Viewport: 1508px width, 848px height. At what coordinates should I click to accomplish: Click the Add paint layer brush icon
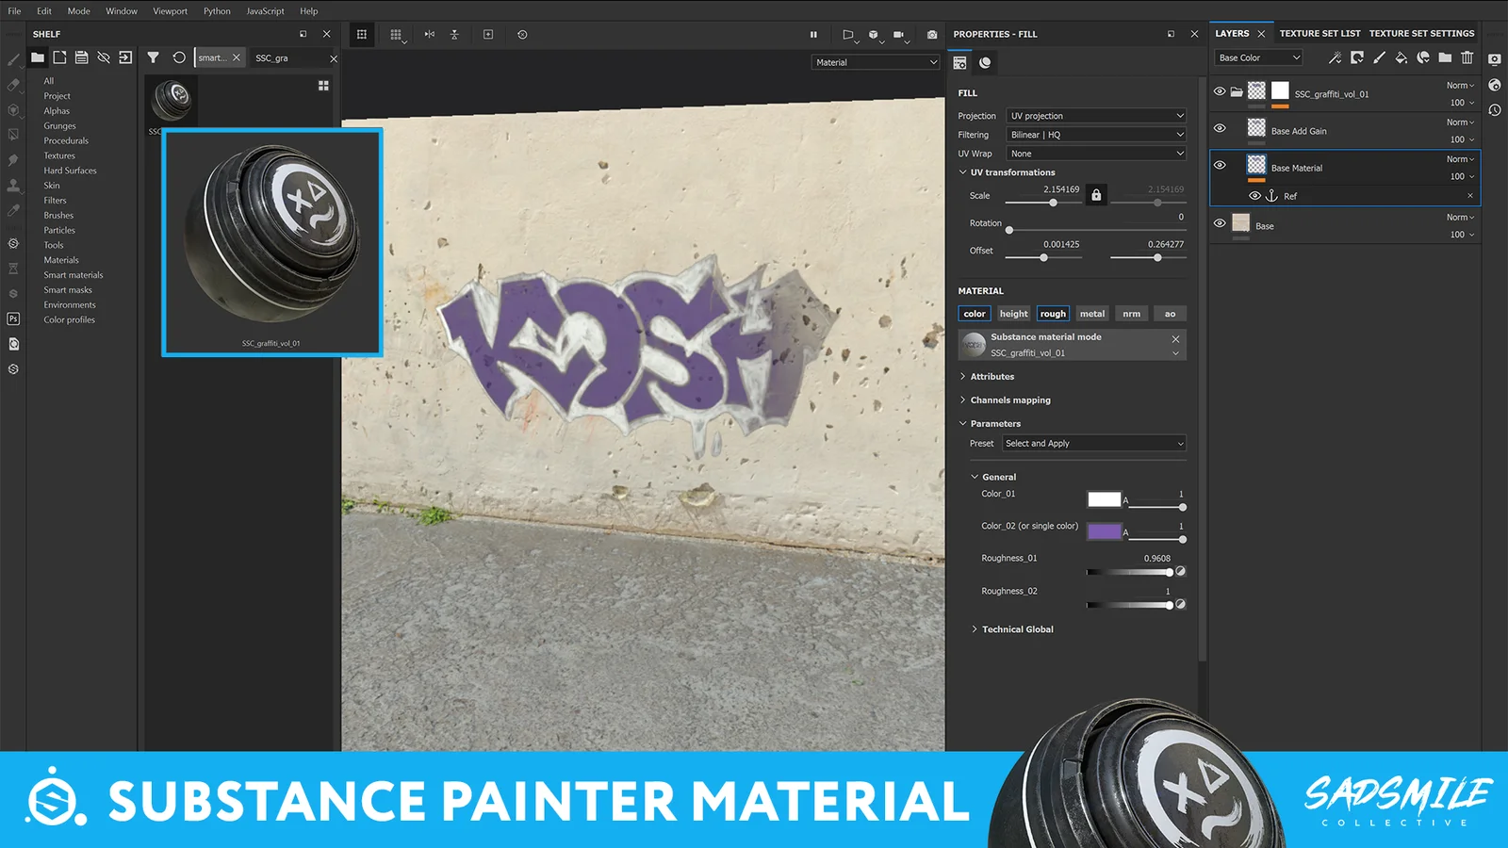[1379, 57]
